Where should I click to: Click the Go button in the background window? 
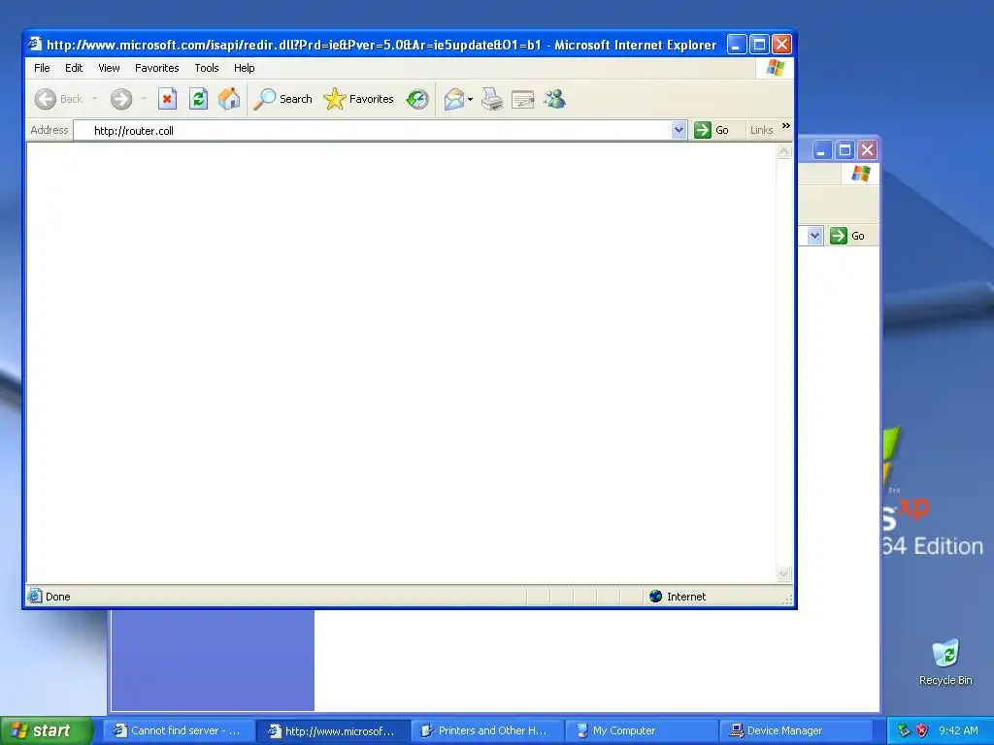tap(847, 236)
